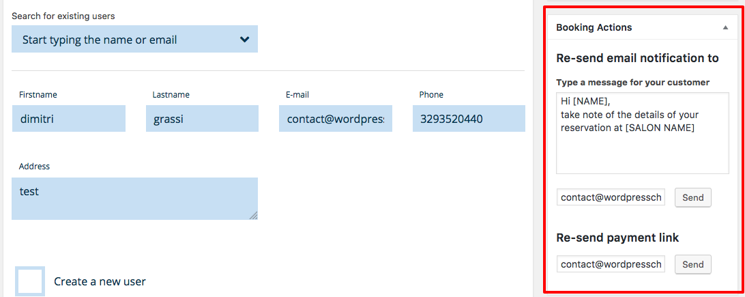The width and height of the screenshot is (745, 297).
Task: Select the E-mail input field
Action: 335,119
